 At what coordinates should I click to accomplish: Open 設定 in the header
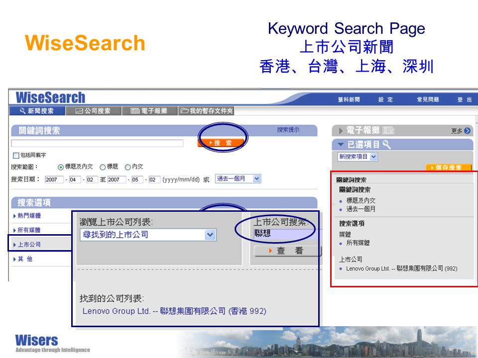(385, 99)
